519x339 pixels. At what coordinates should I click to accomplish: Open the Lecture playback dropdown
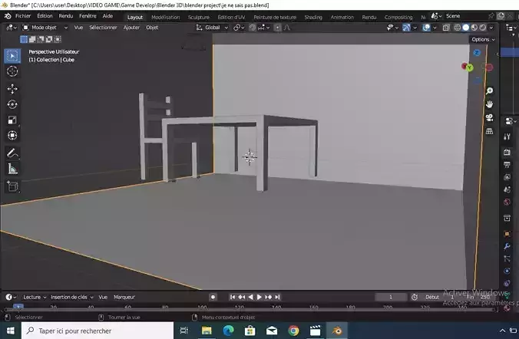35,297
